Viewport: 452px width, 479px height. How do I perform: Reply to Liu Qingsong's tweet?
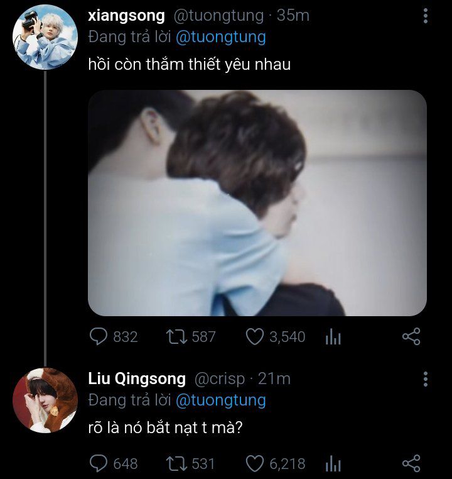(99, 464)
